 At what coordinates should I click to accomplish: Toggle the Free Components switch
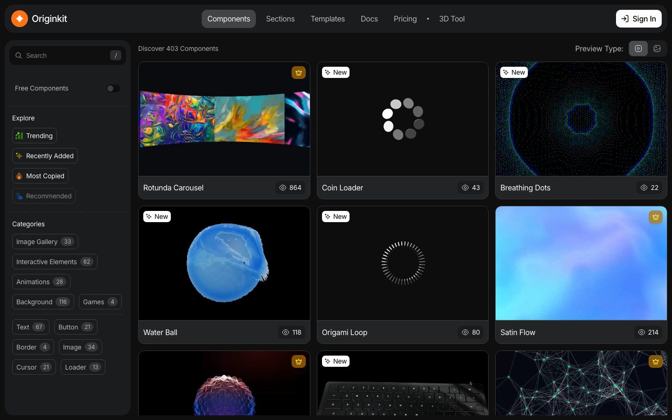pos(113,88)
